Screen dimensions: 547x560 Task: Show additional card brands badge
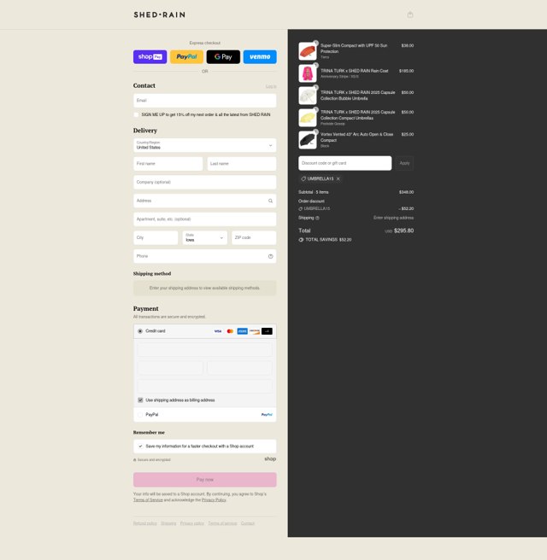(267, 331)
